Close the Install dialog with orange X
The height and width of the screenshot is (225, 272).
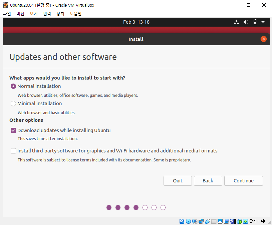pos(264,39)
